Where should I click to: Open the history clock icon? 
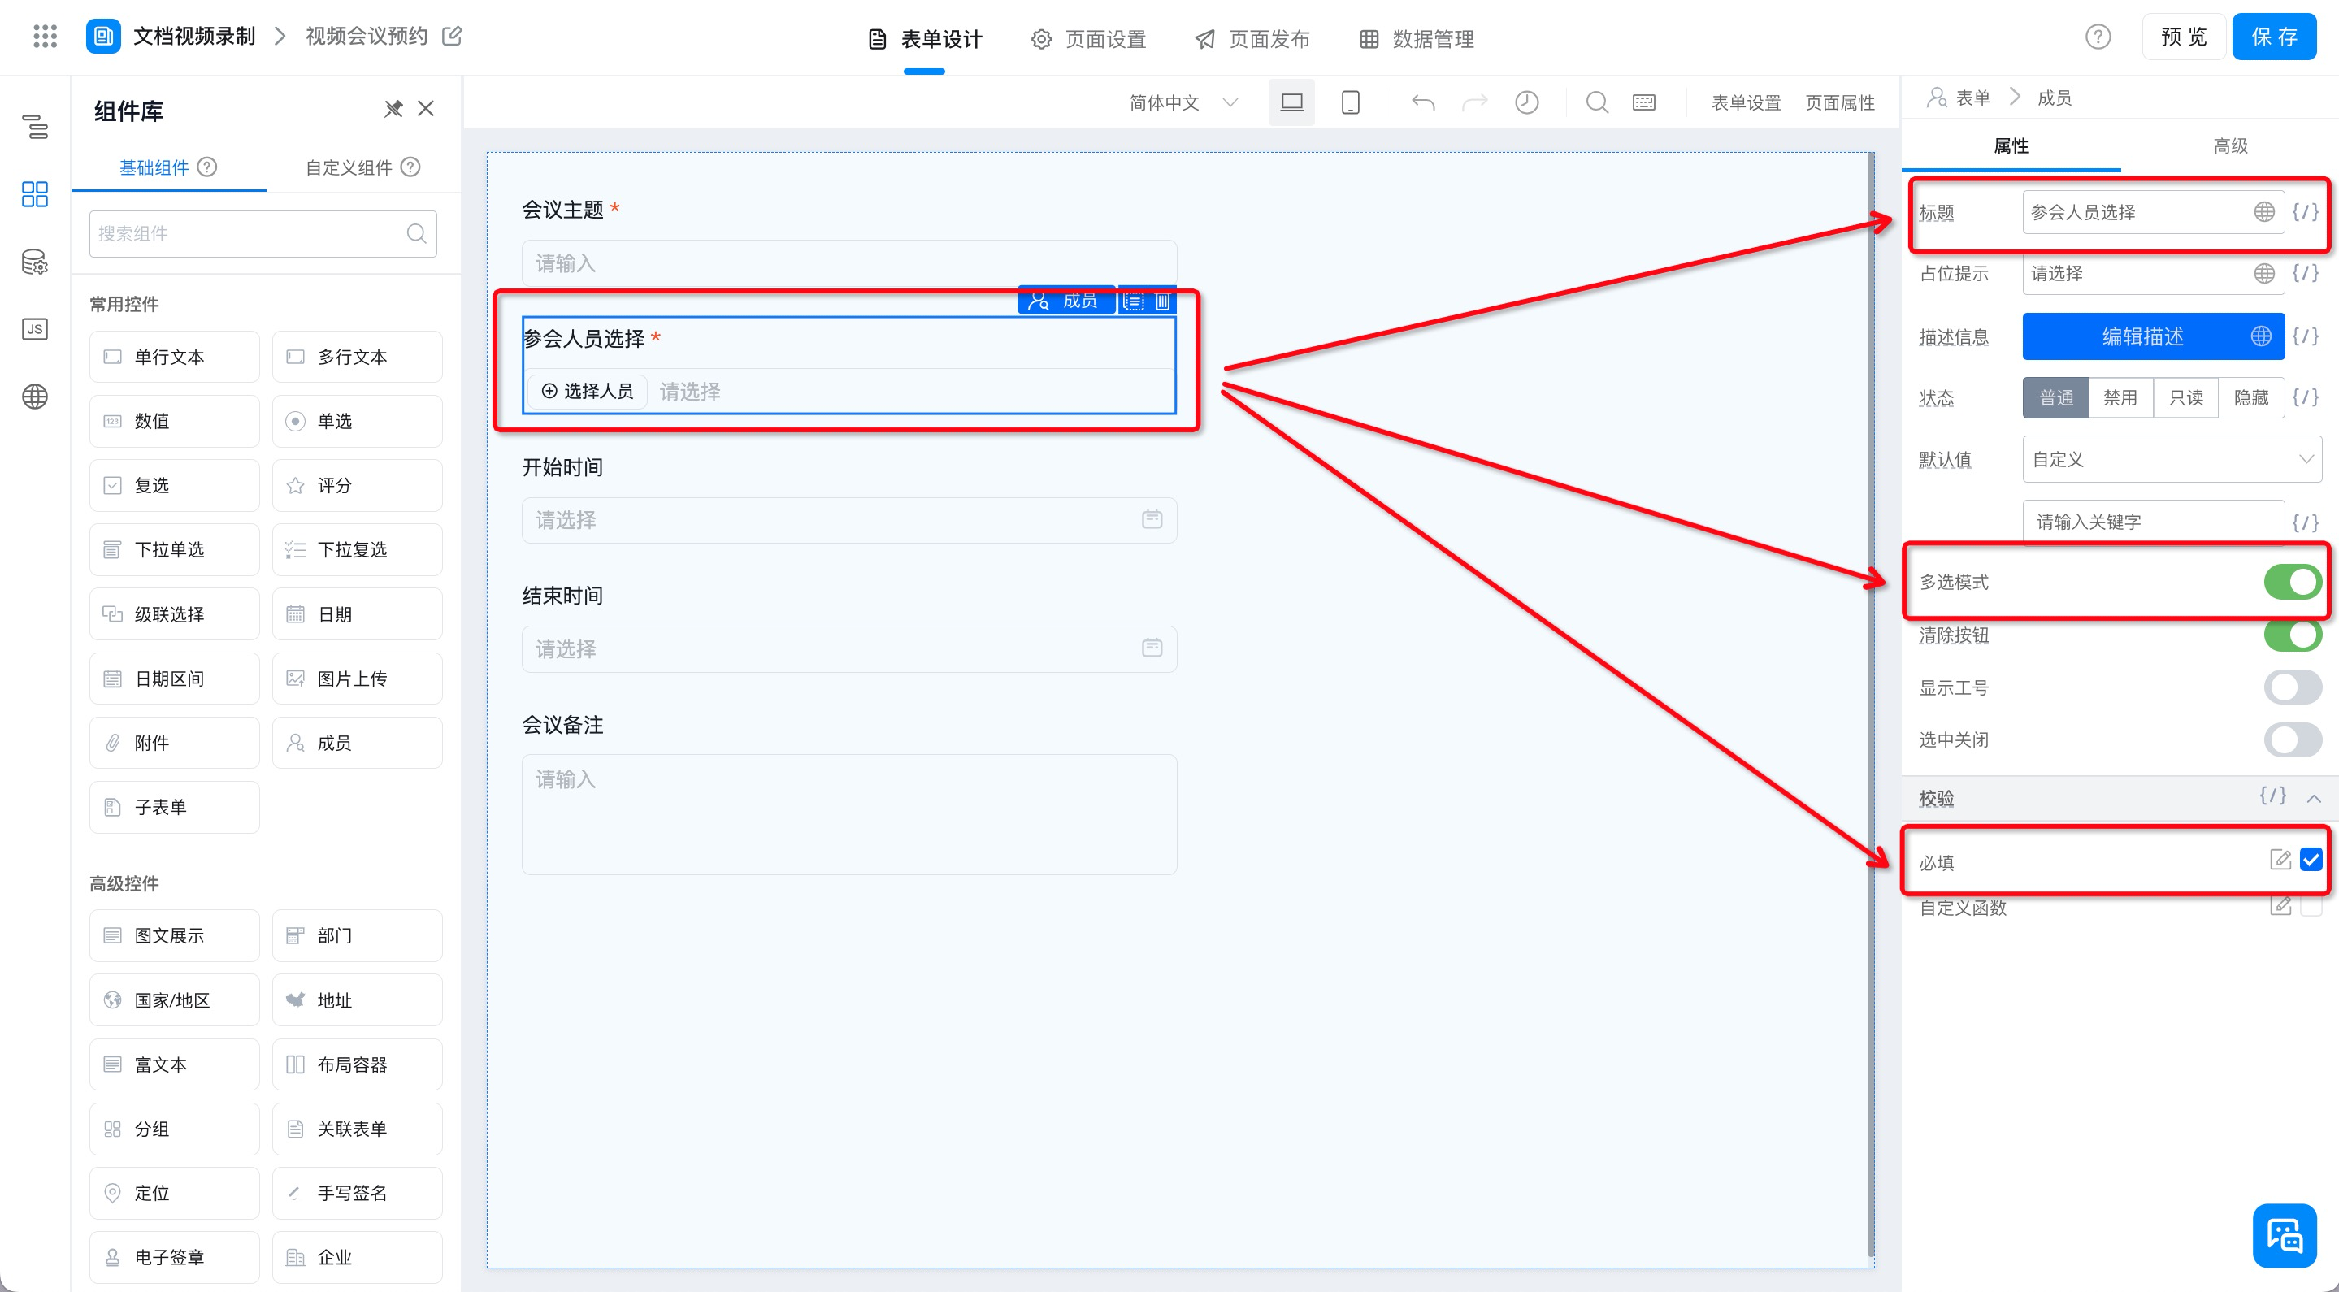pyautogui.click(x=1526, y=102)
